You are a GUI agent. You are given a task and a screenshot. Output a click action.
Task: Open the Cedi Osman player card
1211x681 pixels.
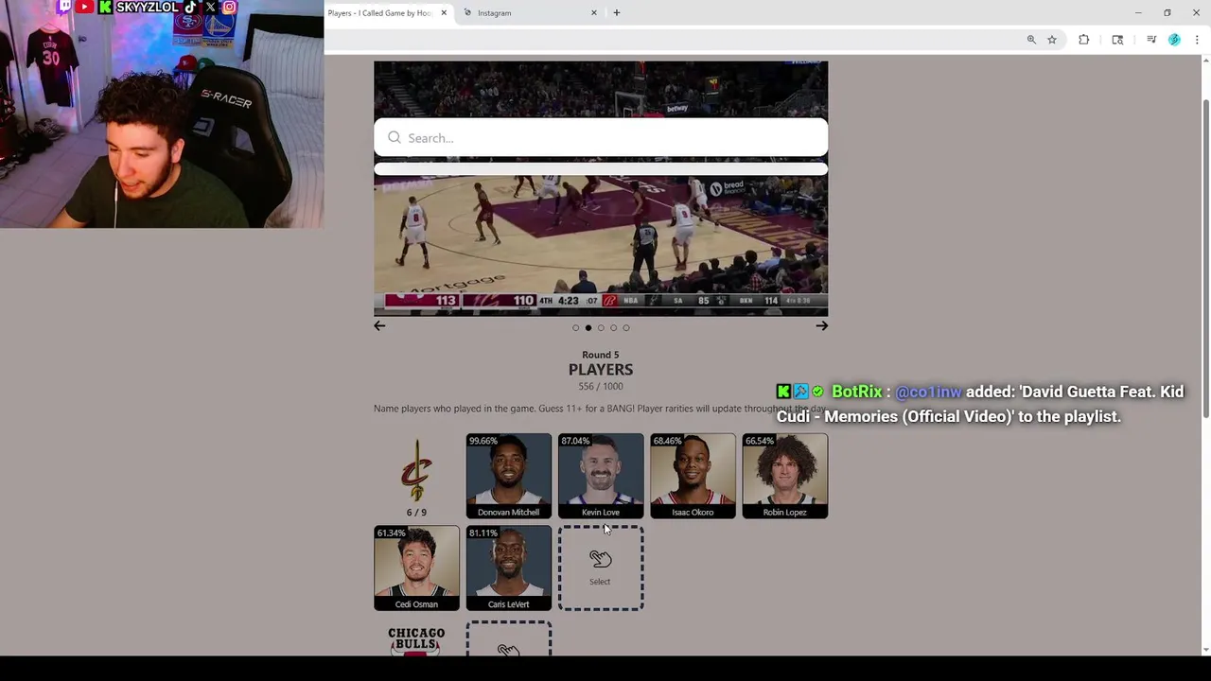click(x=416, y=567)
